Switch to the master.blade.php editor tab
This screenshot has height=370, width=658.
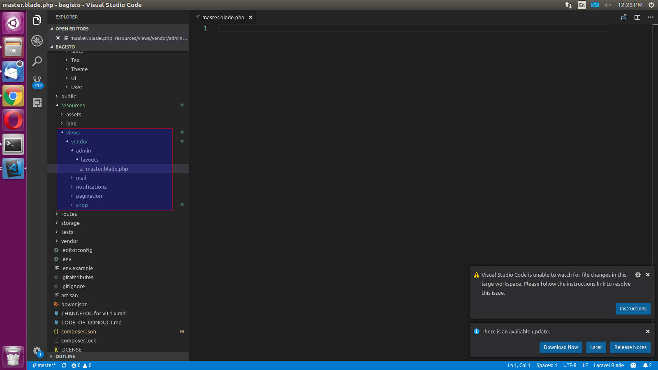223,17
